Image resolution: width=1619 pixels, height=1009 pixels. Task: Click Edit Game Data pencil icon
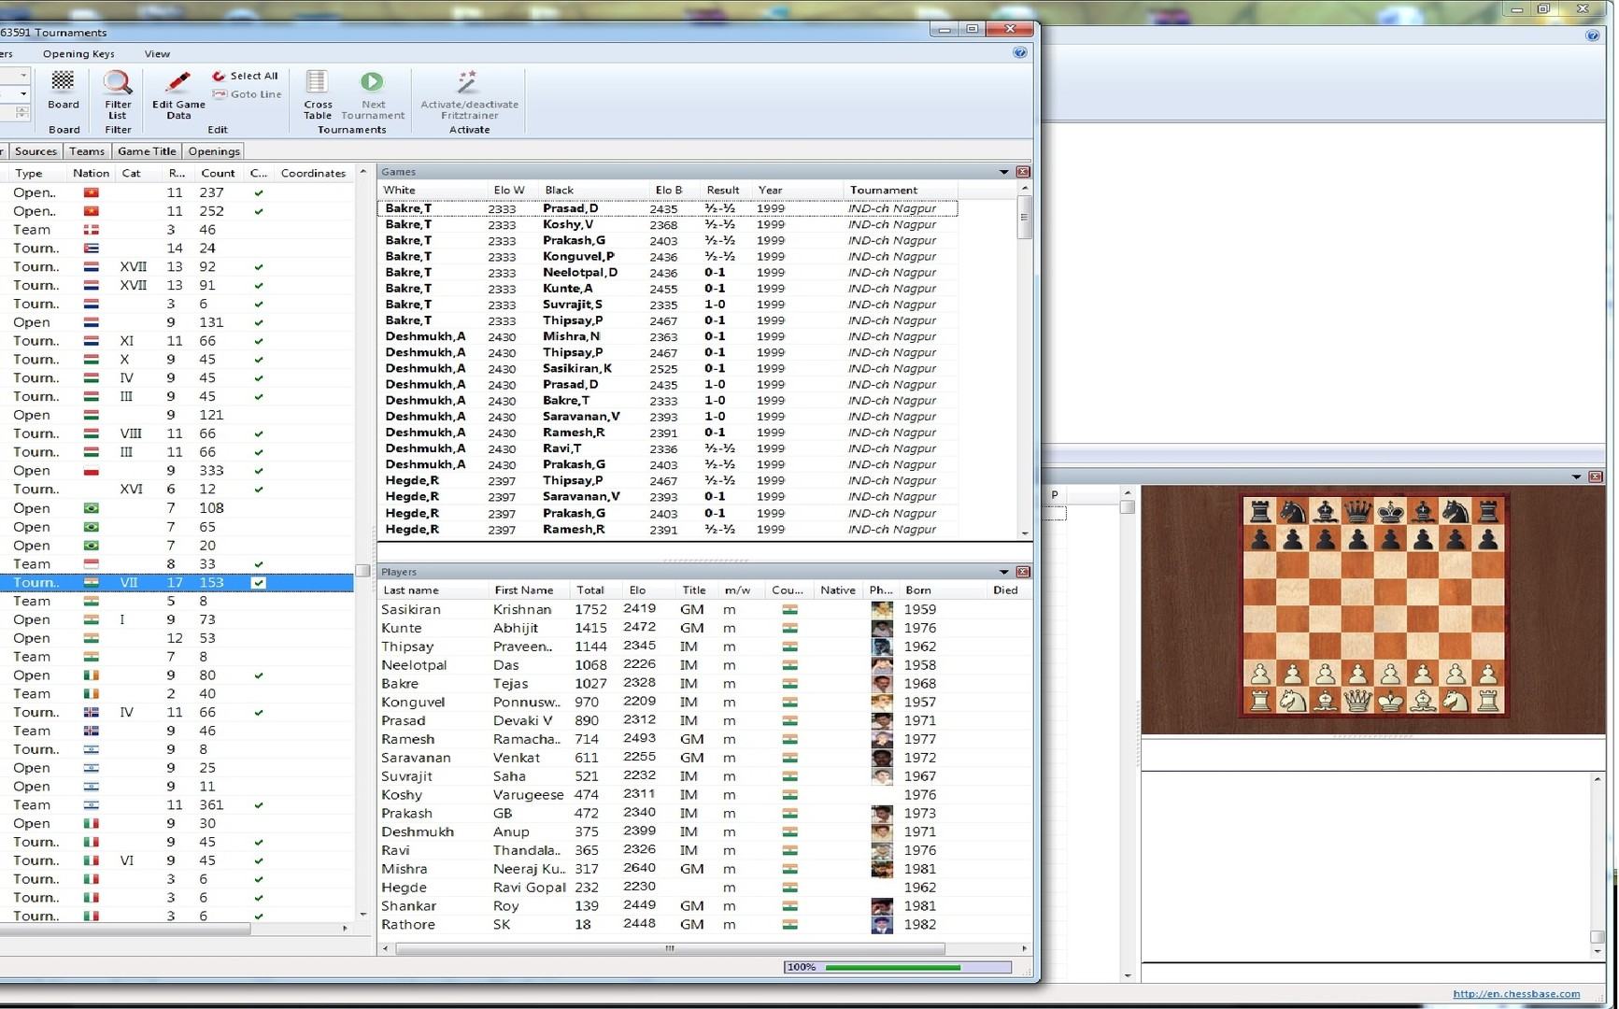click(x=178, y=83)
